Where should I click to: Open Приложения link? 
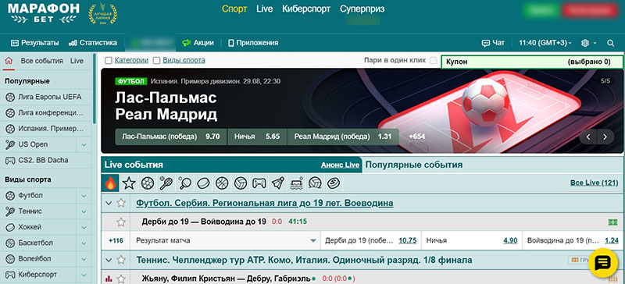pos(253,43)
